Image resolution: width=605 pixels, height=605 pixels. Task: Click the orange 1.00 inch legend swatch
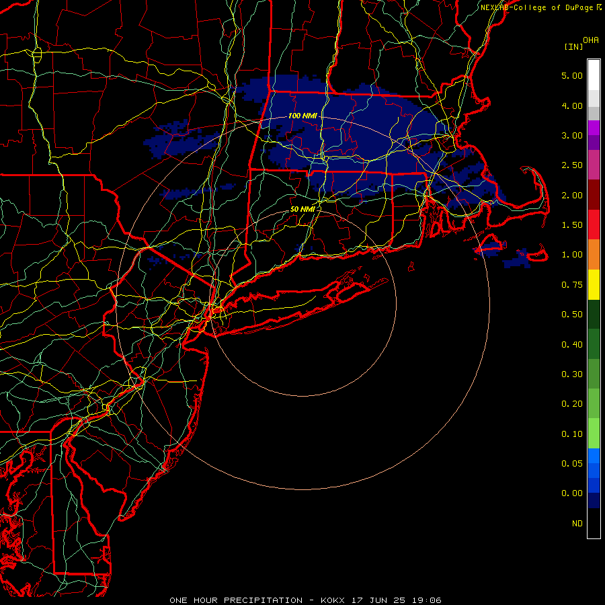point(594,254)
